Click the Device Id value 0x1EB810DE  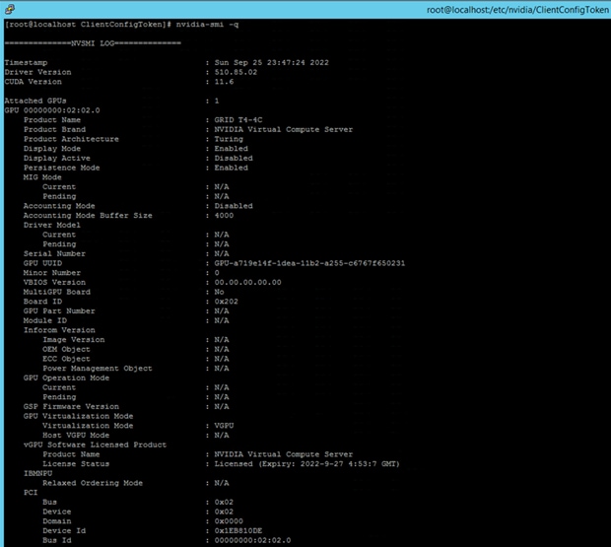click(238, 531)
